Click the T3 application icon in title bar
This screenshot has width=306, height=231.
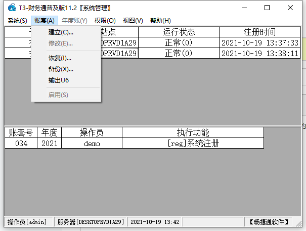click(x=12, y=8)
